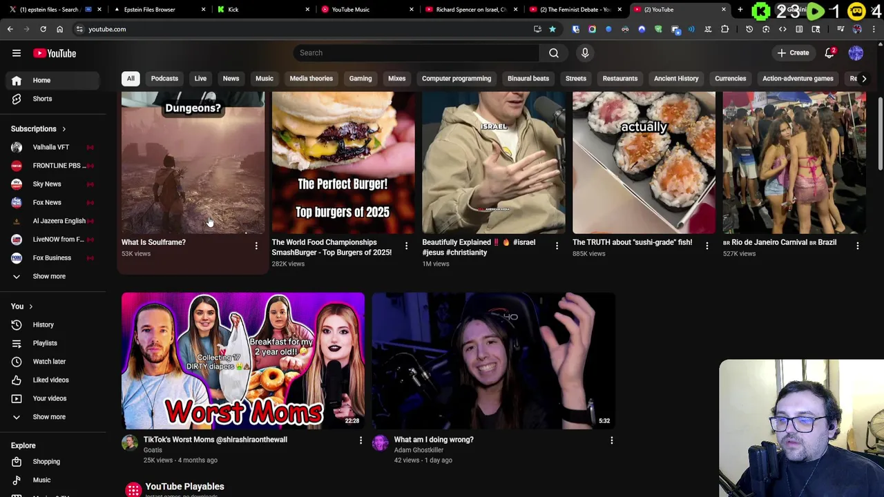Open Watch later in sidebar
Image resolution: width=884 pixels, height=497 pixels.
click(53, 362)
